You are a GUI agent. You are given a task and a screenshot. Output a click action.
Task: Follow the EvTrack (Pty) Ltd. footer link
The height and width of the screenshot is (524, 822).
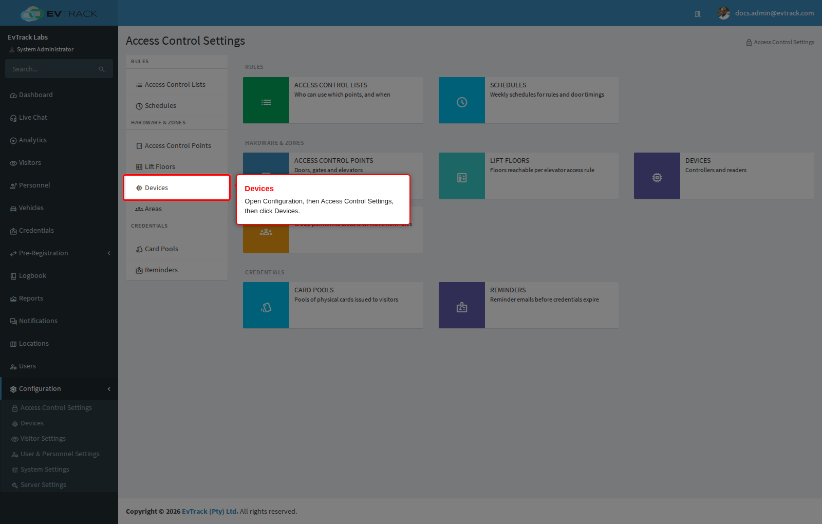pyautogui.click(x=210, y=512)
